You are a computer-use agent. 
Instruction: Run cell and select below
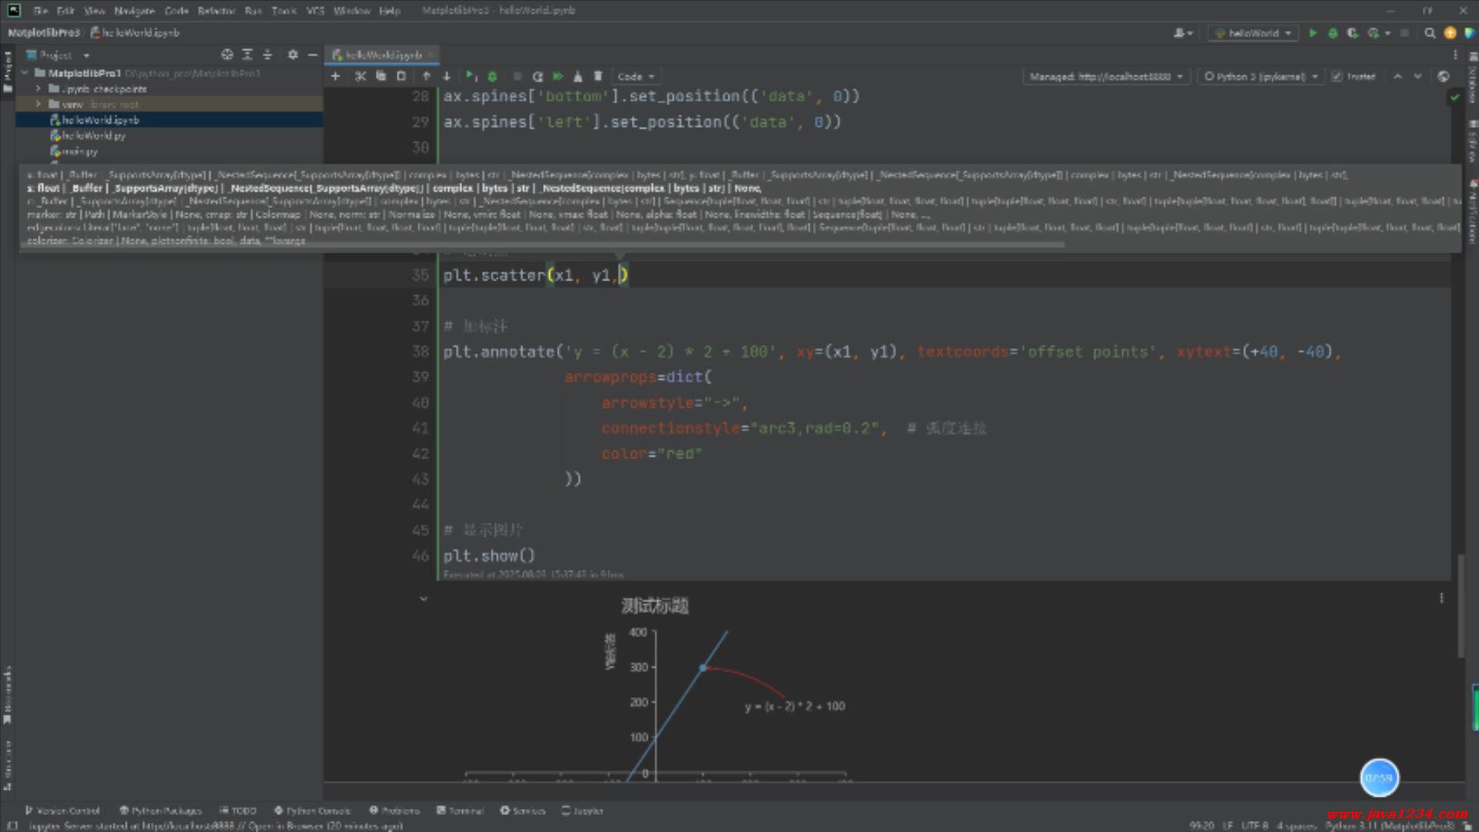pyautogui.click(x=471, y=76)
